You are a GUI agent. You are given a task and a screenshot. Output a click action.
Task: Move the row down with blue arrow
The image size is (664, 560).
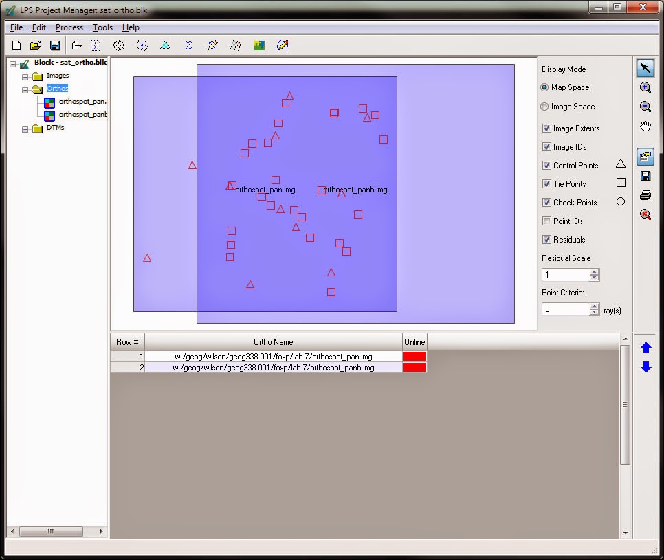(646, 366)
